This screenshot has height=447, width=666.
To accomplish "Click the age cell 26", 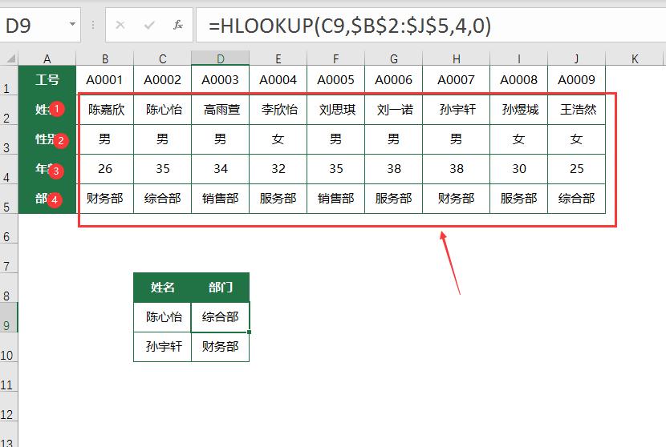I will point(105,169).
